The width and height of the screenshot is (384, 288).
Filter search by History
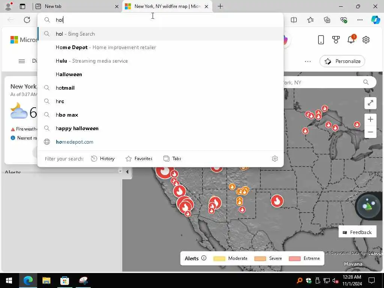click(103, 159)
